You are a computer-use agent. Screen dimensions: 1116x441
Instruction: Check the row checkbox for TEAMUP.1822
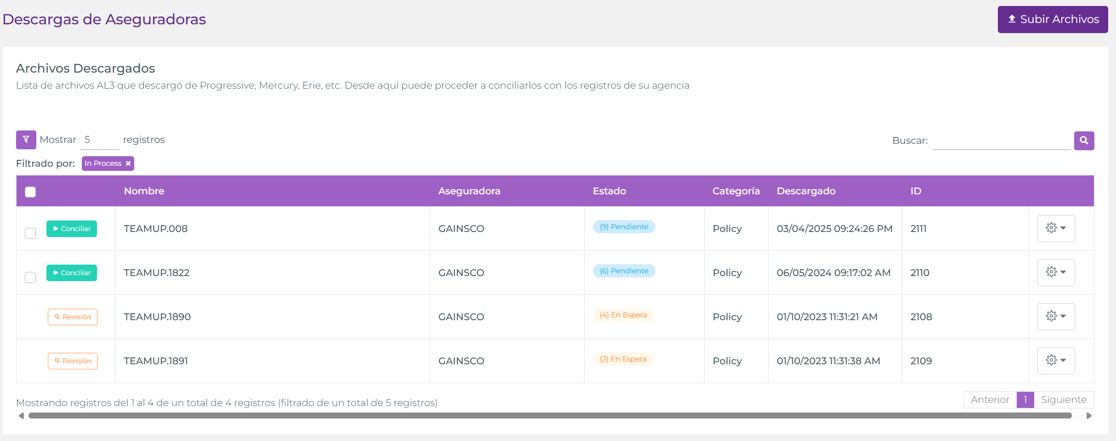(30, 277)
